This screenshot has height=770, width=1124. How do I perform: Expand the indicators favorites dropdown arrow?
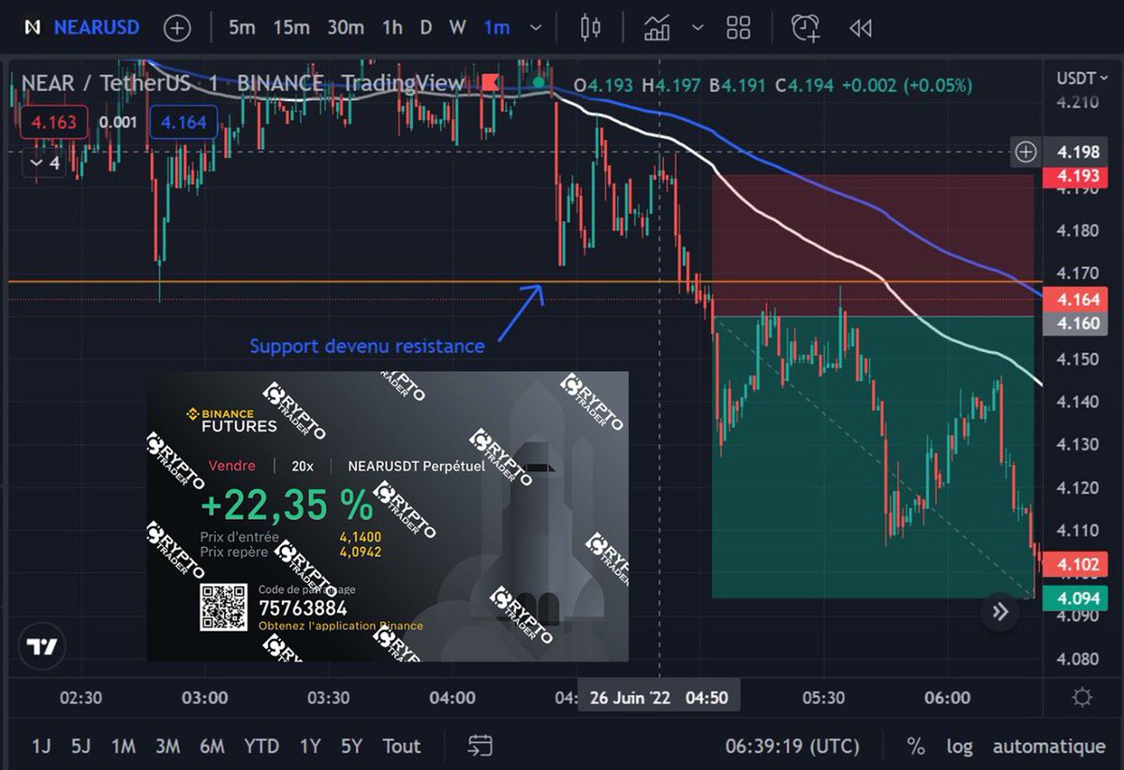(x=698, y=28)
